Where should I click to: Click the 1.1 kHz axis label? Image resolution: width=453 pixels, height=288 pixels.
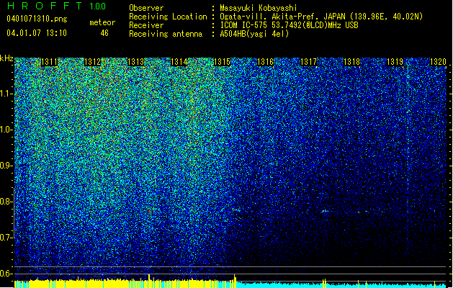(6, 94)
